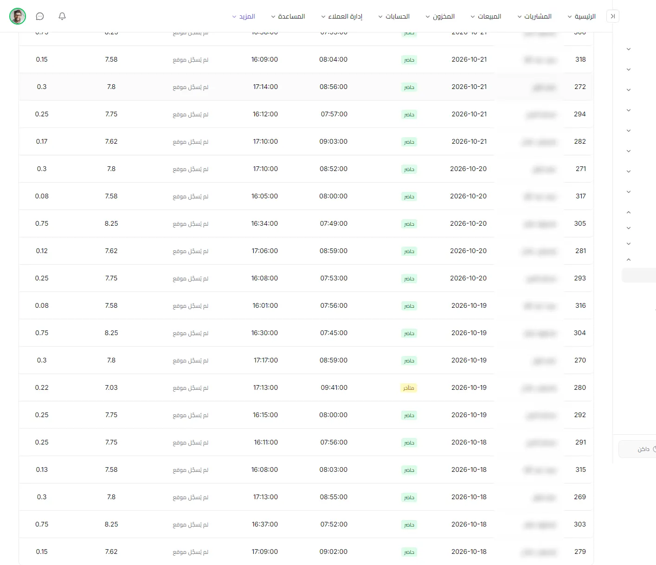Click check-in time 07:45:00 in row 304

(x=334, y=333)
